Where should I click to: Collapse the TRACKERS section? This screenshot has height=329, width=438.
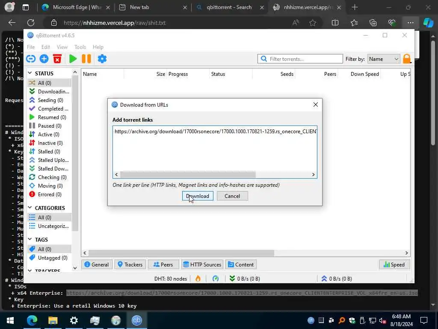pos(30,271)
